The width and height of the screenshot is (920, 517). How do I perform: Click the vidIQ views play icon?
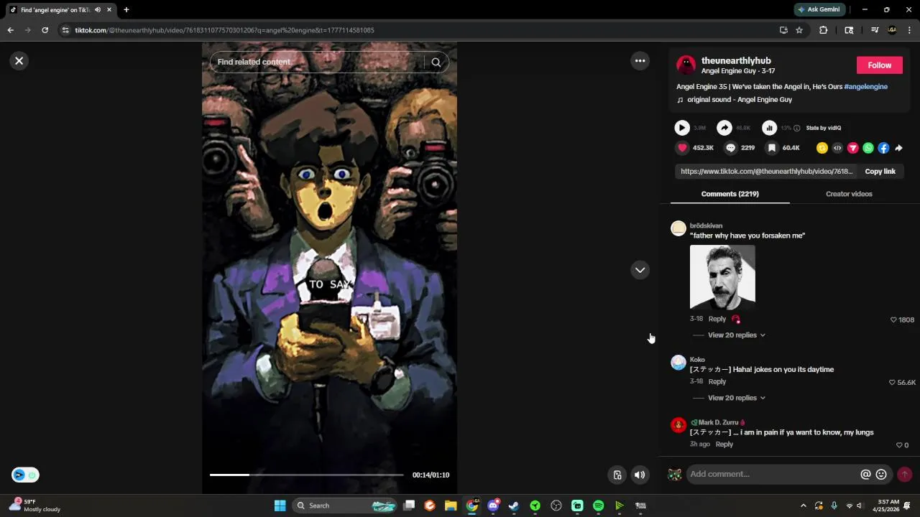pyautogui.click(x=681, y=128)
